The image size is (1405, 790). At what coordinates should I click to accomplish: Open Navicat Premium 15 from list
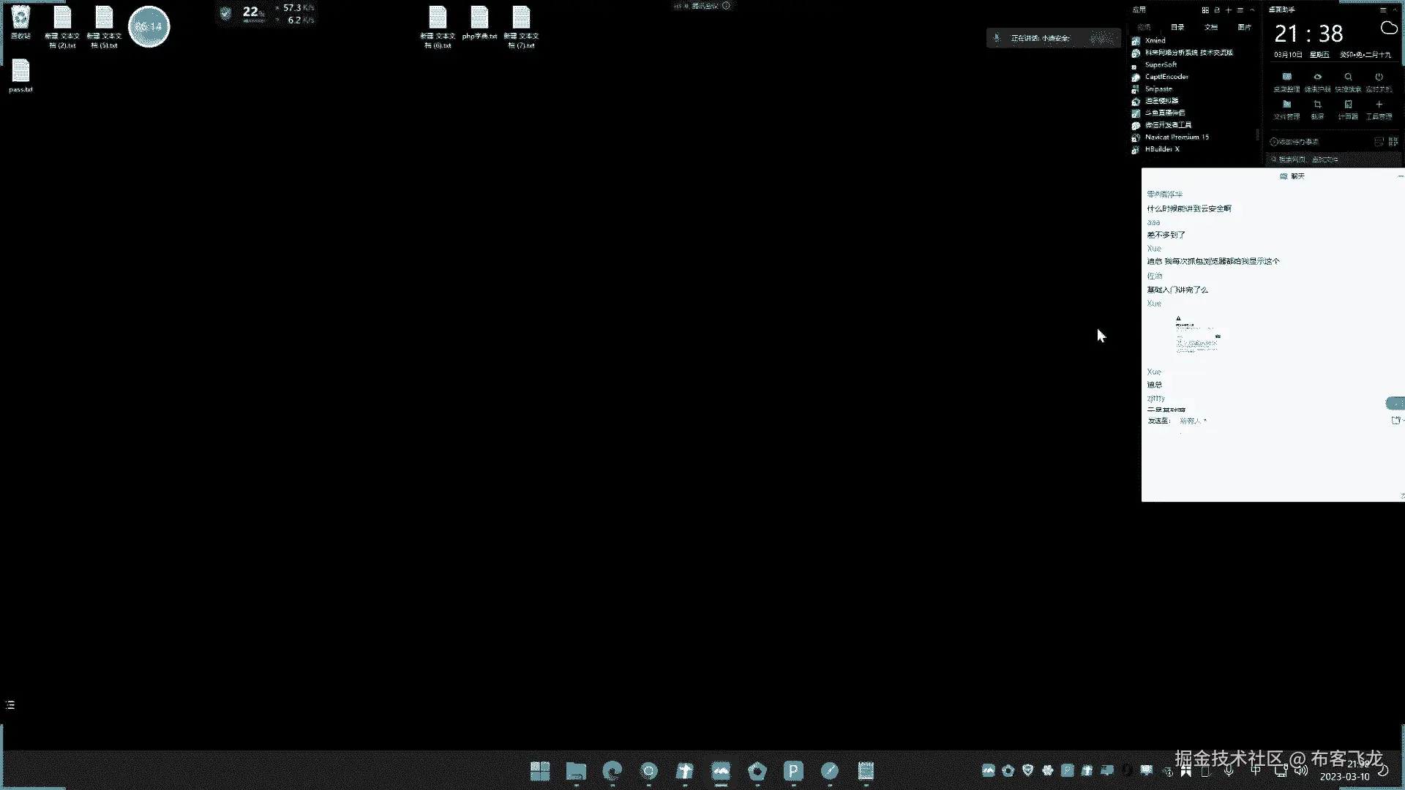[1176, 137]
